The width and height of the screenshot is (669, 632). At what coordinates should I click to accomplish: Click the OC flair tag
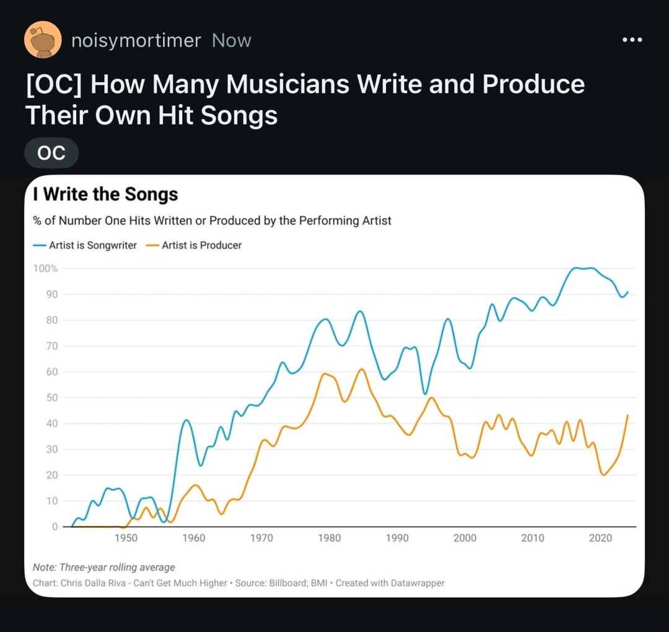coord(51,153)
